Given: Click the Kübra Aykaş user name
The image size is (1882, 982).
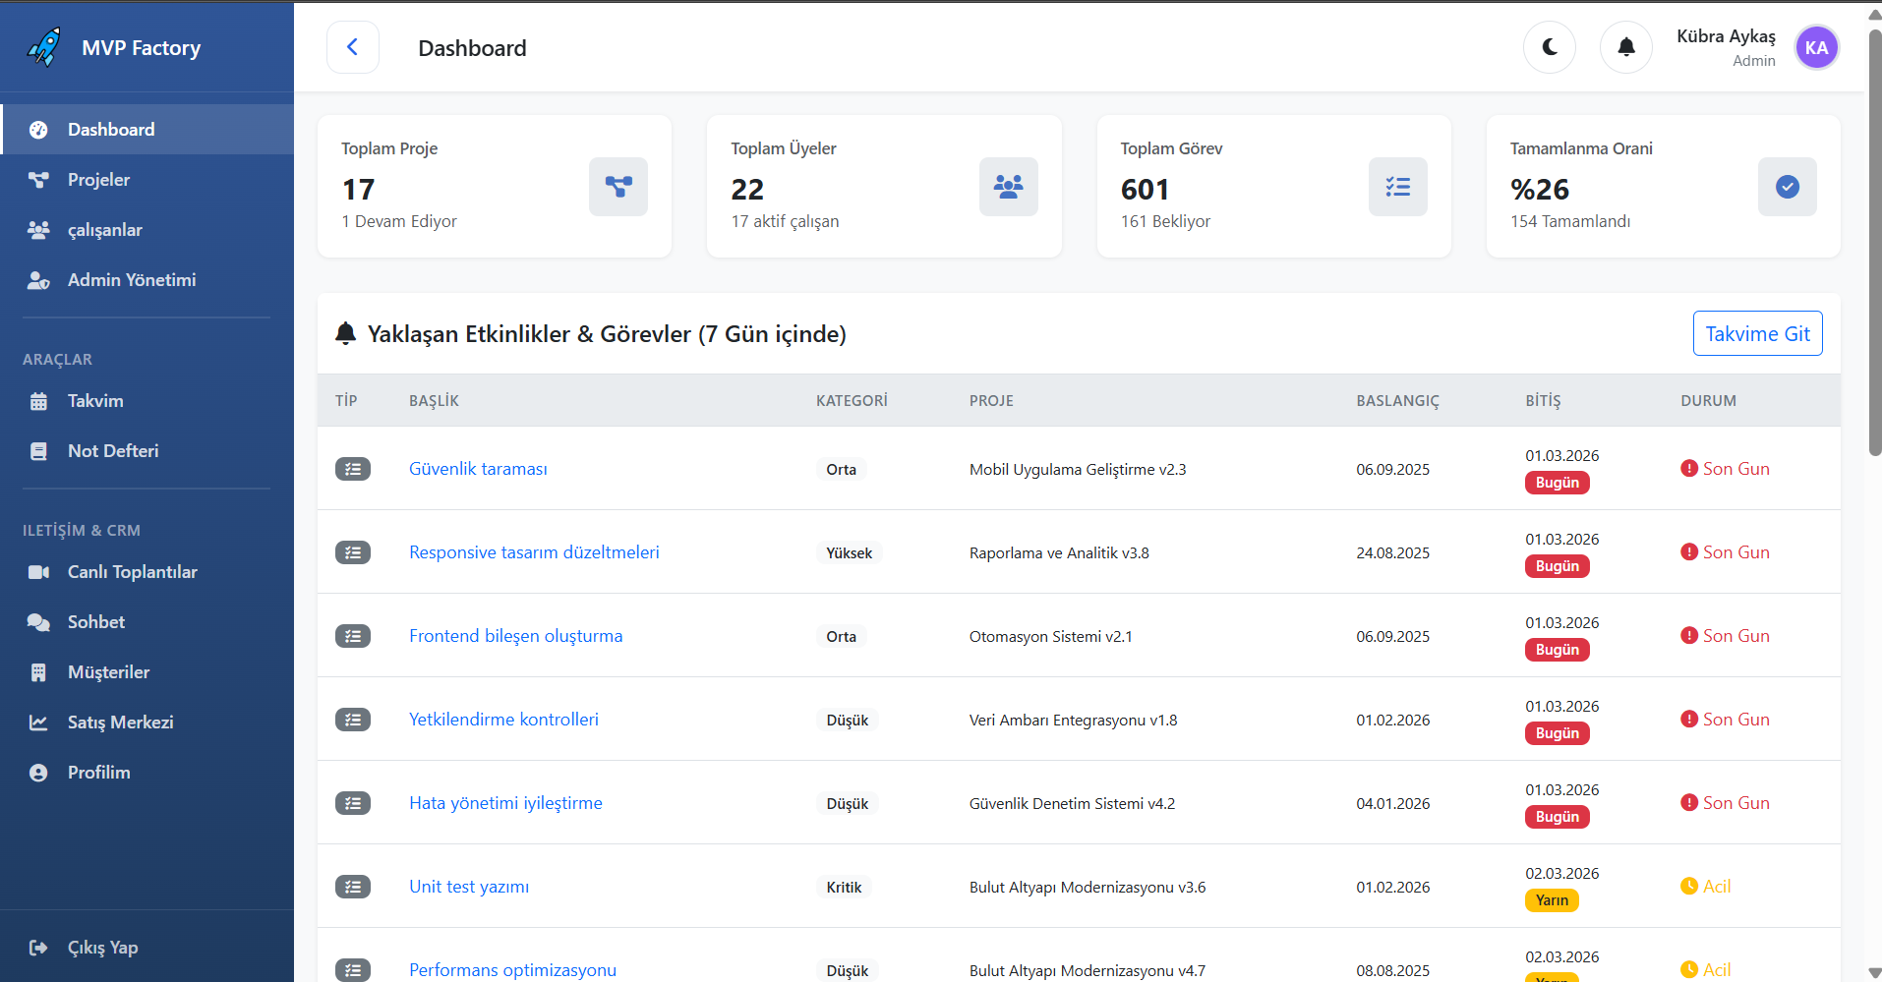Looking at the screenshot, I should point(1726,36).
